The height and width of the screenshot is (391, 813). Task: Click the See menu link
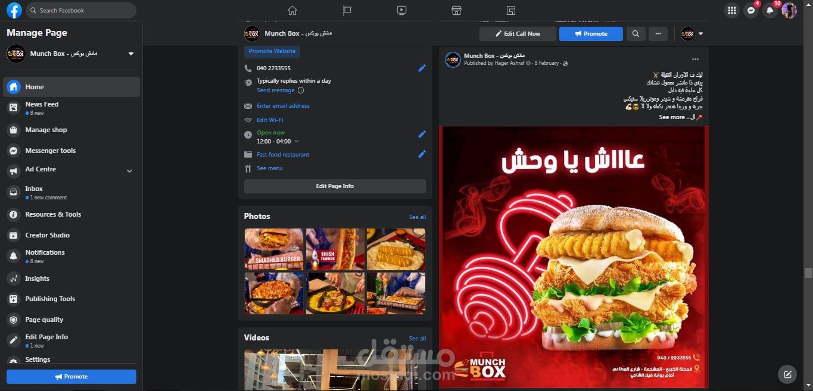(x=270, y=168)
